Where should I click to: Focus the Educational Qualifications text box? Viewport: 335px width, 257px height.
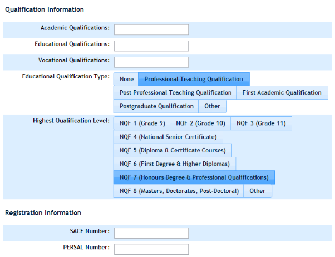pos(151,46)
